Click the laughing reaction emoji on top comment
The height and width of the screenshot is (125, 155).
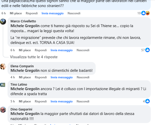pyautogui.click(x=148, y=13)
